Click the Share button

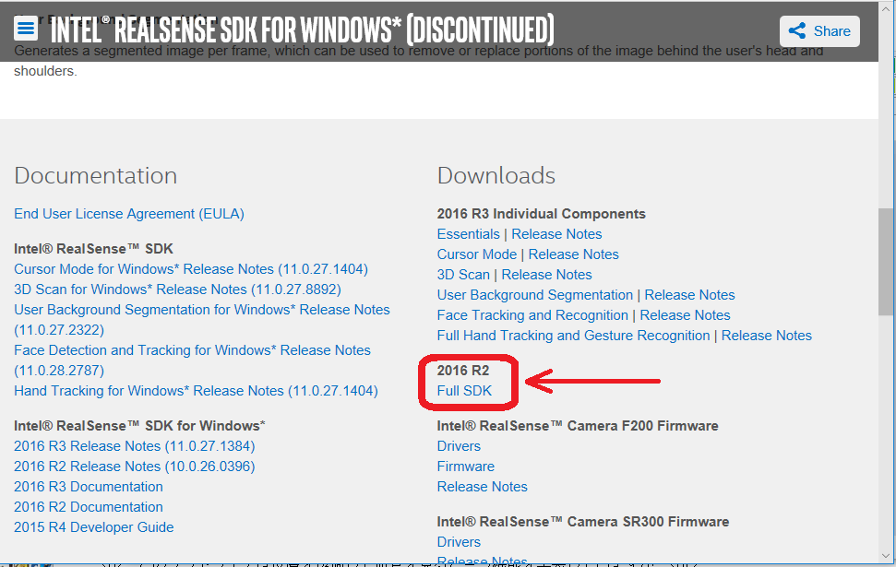(819, 30)
